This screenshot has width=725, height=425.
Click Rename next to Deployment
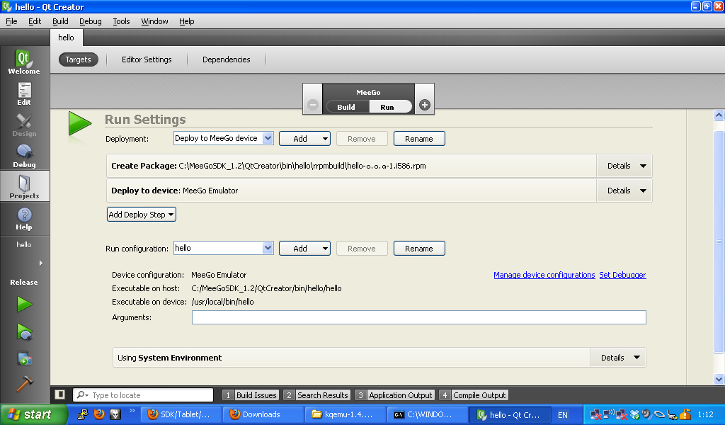pyautogui.click(x=419, y=139)
